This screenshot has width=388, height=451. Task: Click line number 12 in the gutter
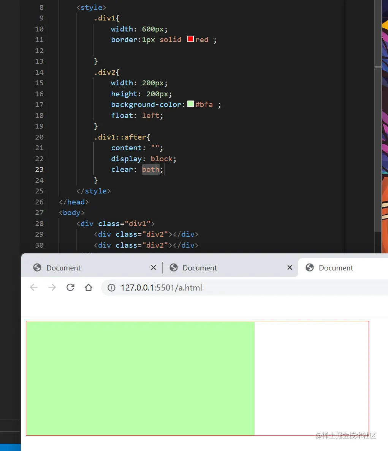click(40, 50)
